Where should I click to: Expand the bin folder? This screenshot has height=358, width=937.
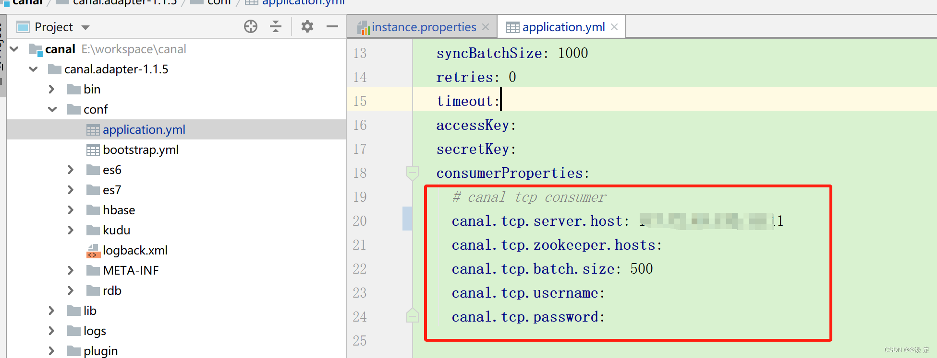tap(51, 89)
